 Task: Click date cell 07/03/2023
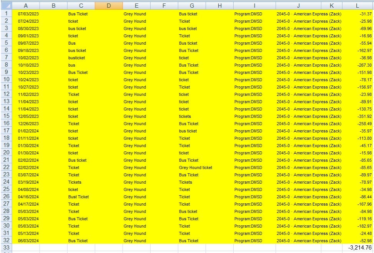(26, 14)
